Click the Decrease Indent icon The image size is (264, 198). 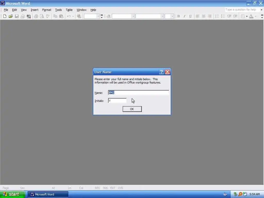[229, 16]
